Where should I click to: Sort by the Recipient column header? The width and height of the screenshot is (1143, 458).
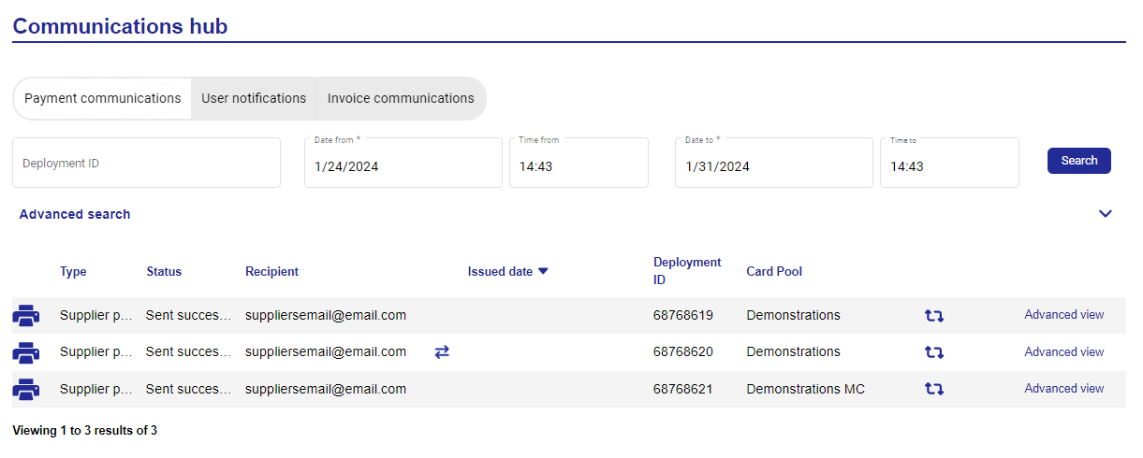(271, 272)
